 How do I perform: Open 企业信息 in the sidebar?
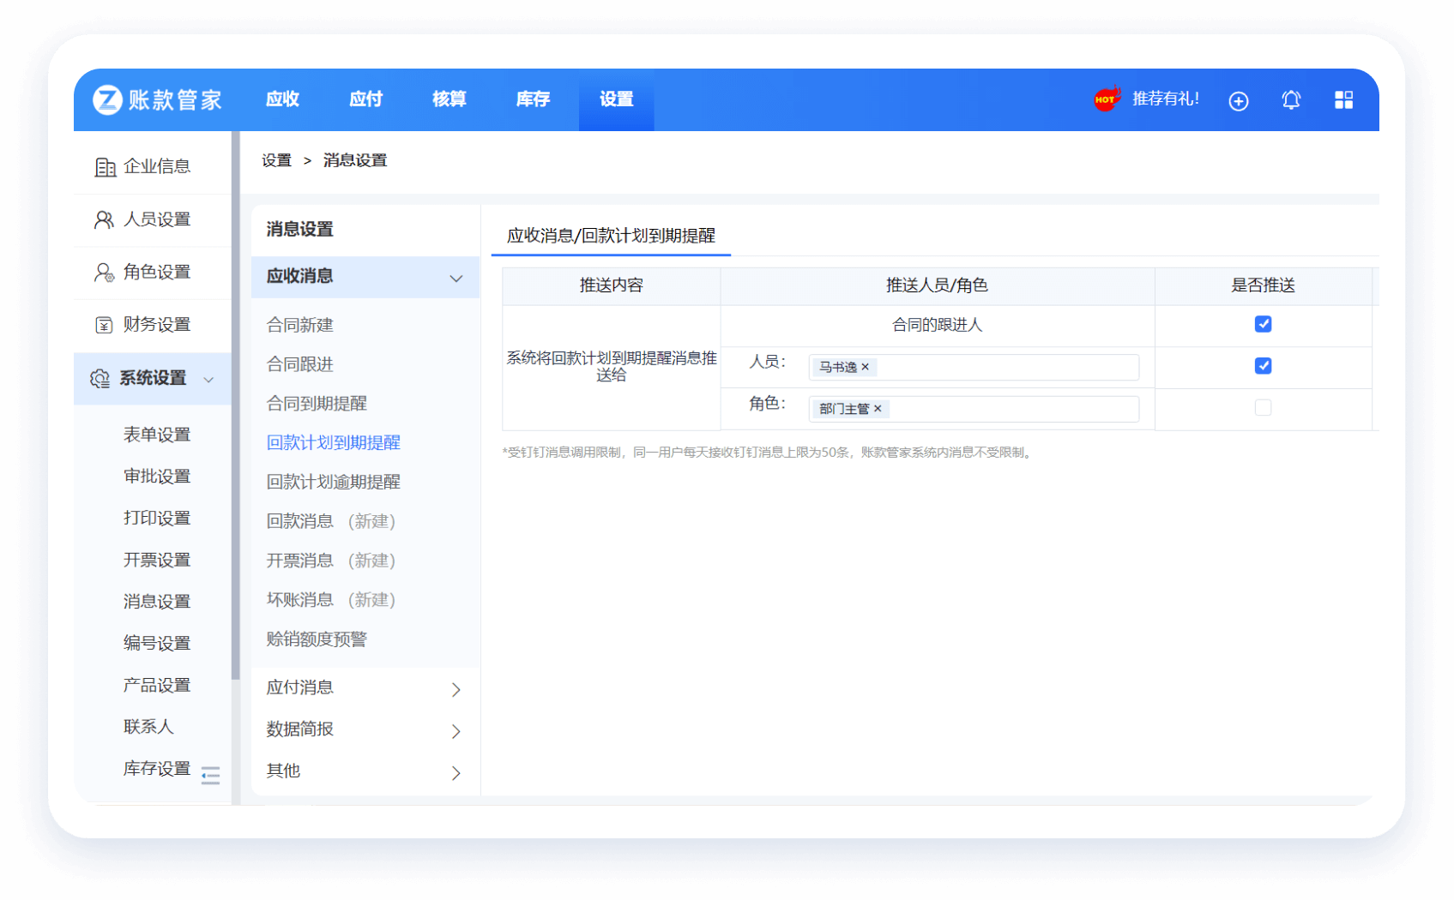tap(153, 167)
